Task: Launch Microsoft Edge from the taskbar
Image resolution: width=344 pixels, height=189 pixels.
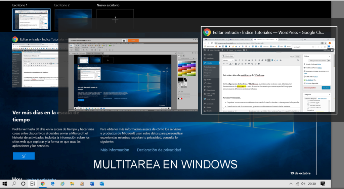Action: tap(53, 184)
